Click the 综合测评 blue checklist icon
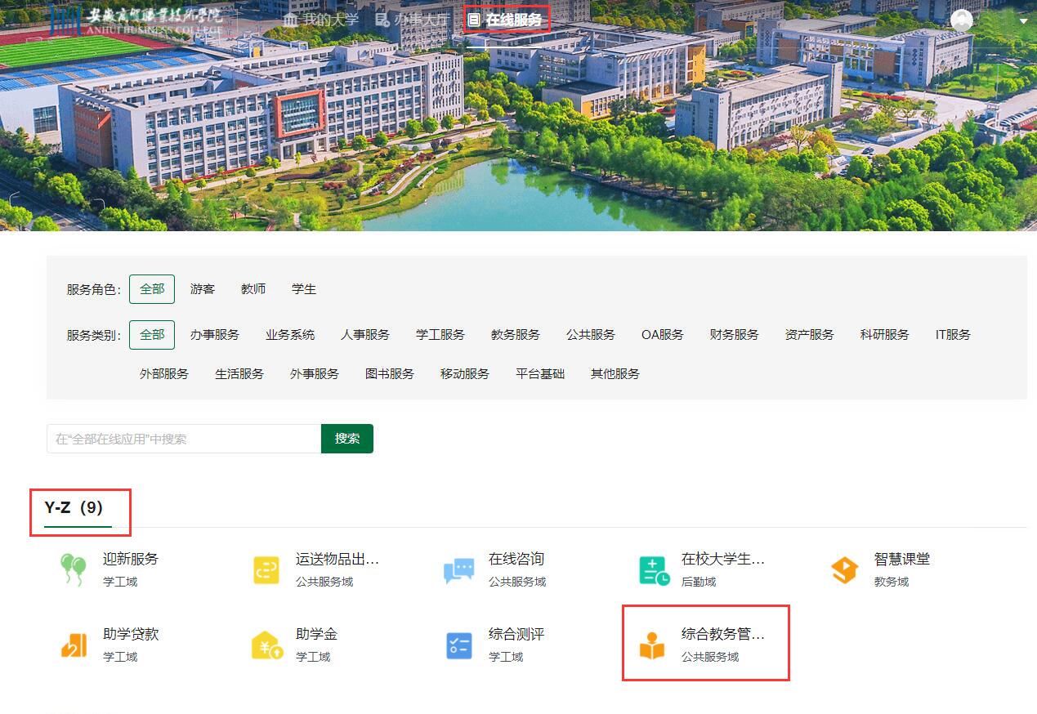The height and width of the screenshot is (714, 1037). 458,645
